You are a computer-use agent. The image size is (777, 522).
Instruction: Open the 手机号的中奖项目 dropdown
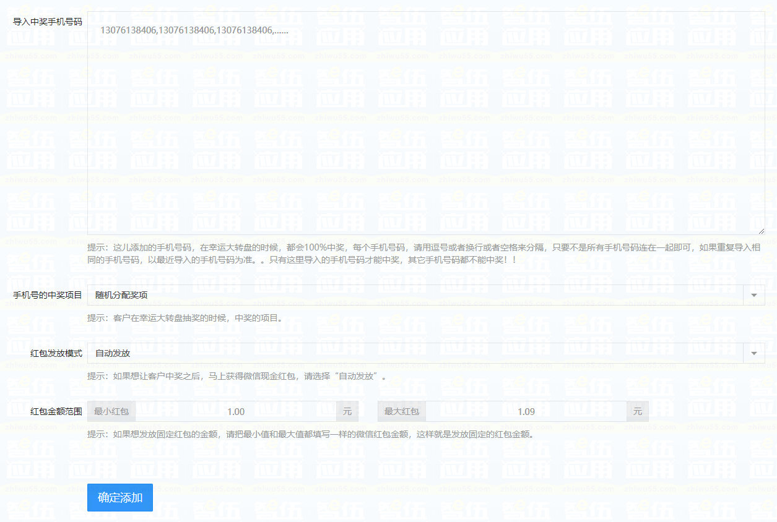tap(426, 295)
